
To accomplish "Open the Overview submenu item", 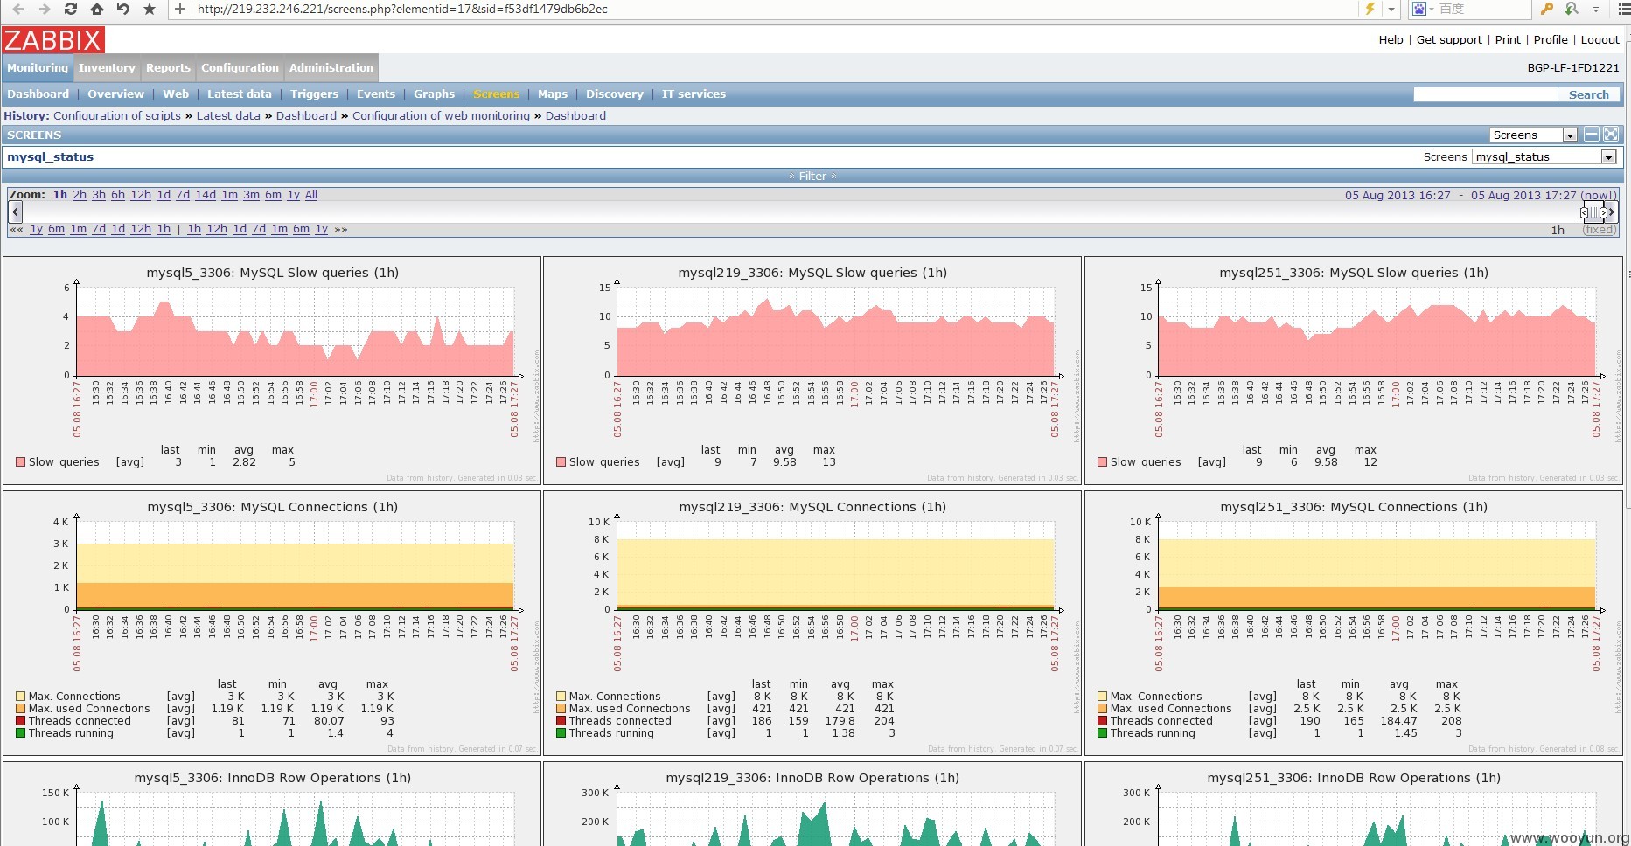I will pyautogui.click(x=115, y=94).
